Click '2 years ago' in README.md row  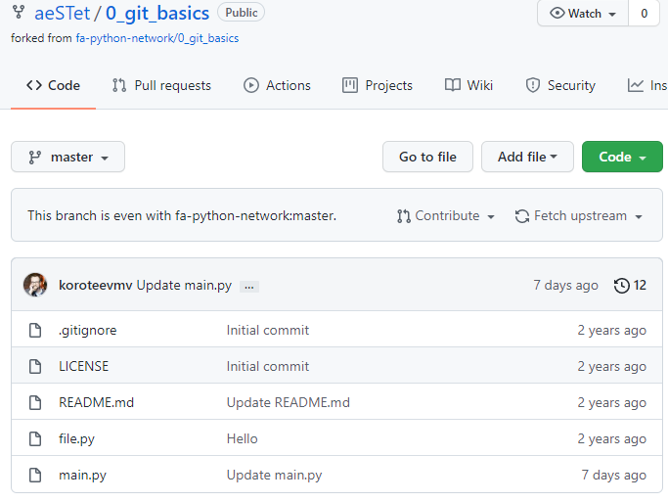(x=612, y=403)
